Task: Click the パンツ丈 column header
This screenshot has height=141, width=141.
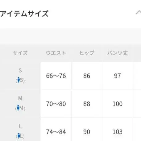Action: point(118,53)
